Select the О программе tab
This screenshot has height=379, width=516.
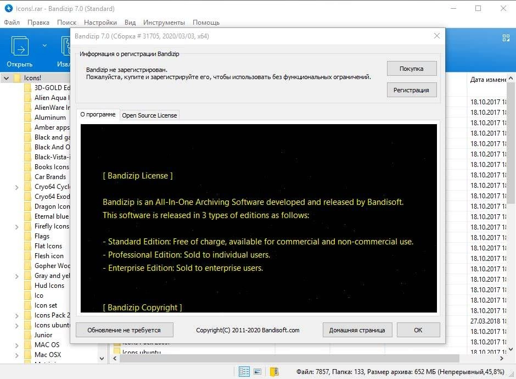click(98, 114)
